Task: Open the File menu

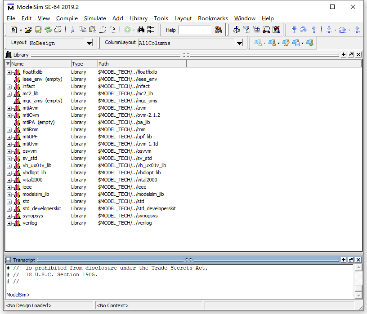Action: point(11,18)
